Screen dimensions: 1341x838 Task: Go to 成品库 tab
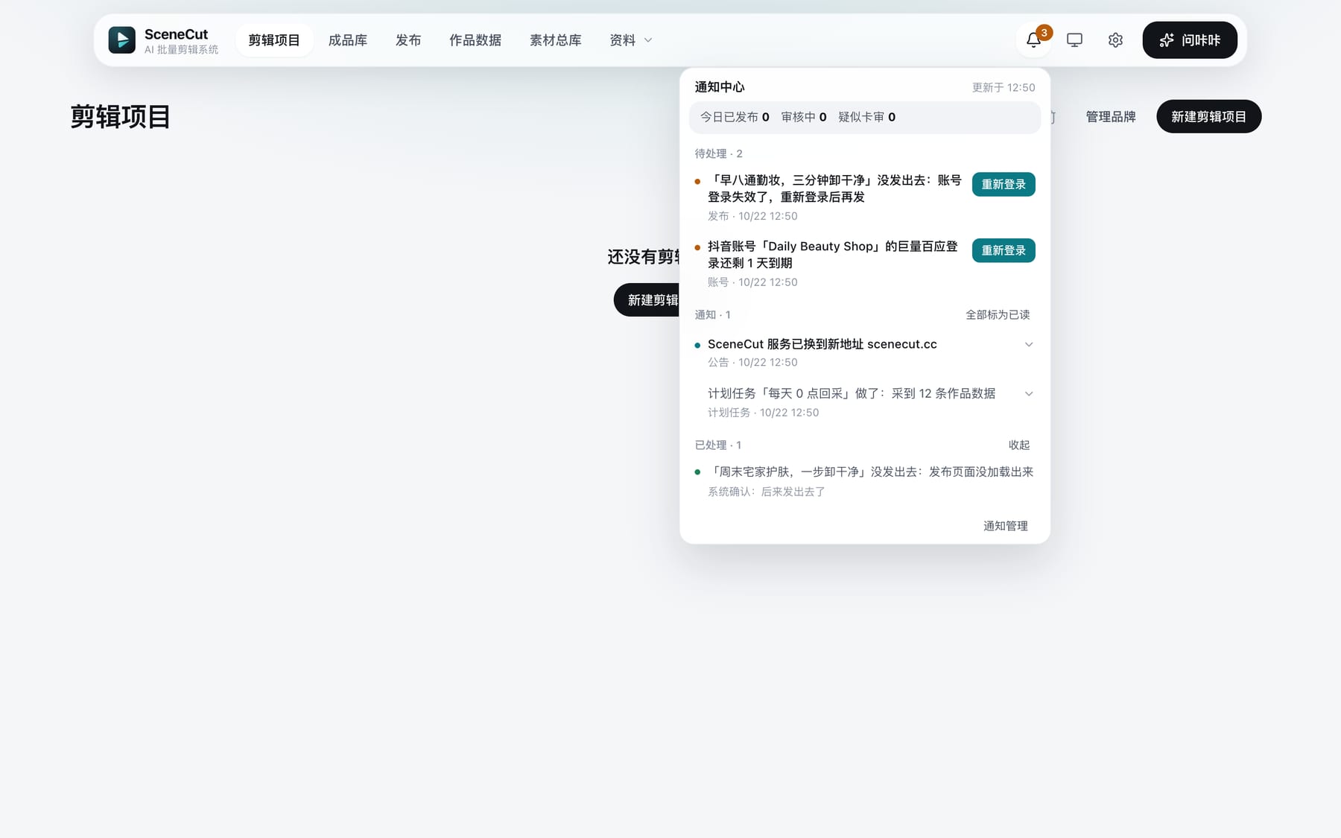pos(348,40)
